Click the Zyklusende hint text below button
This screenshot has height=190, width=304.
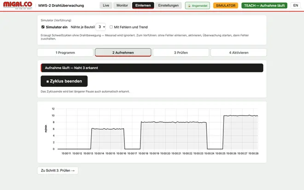coord(85,92)
